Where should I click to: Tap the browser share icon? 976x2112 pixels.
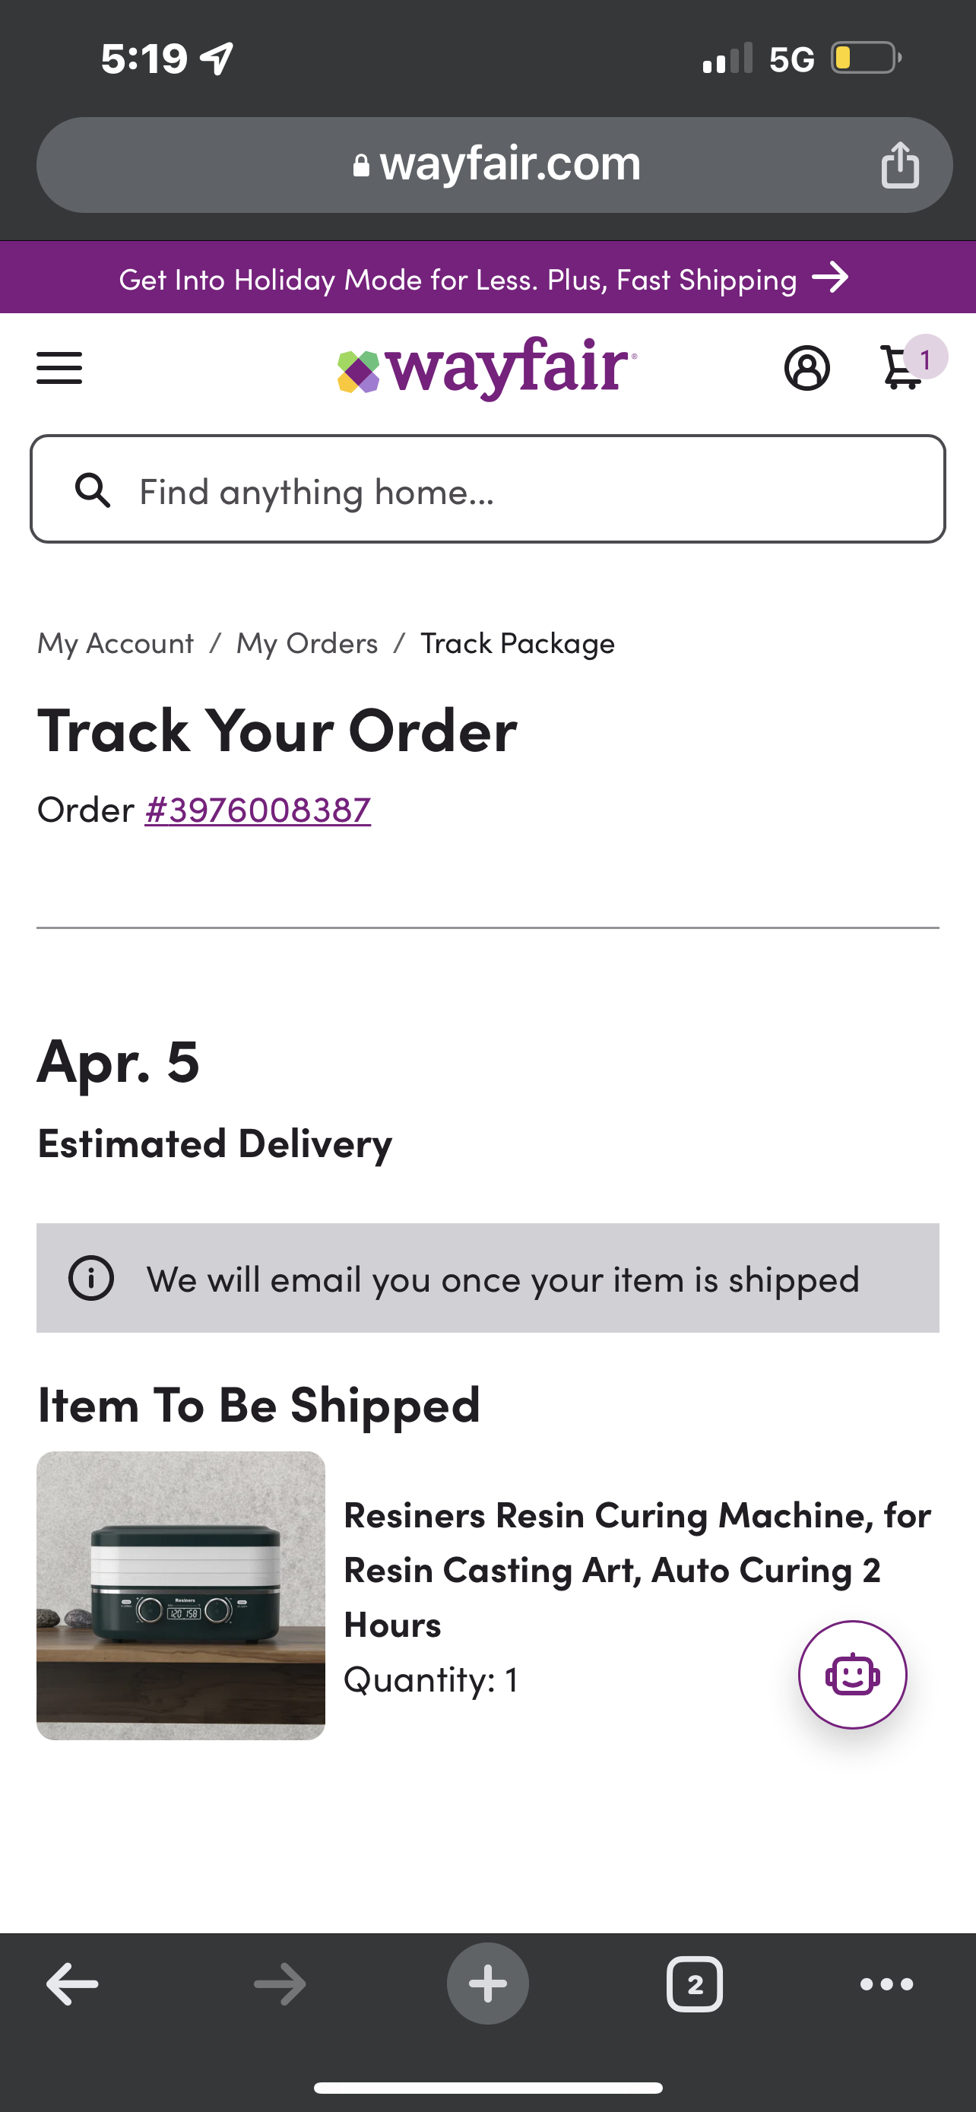(x=900, y=165)
